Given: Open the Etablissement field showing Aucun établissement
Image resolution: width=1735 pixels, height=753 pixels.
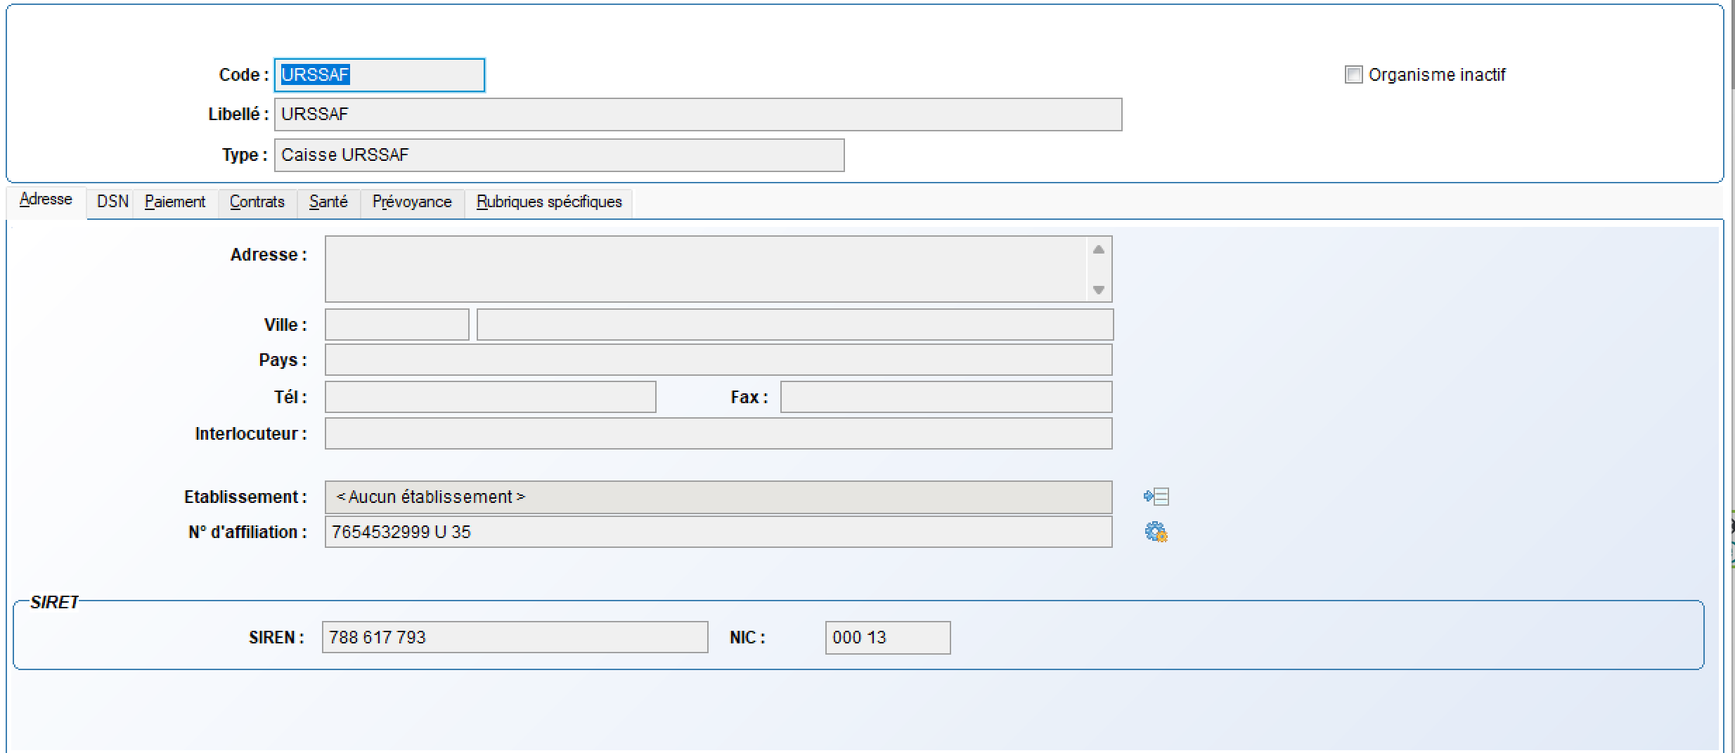Looking at the screenshot, I should tap(718, 497).
